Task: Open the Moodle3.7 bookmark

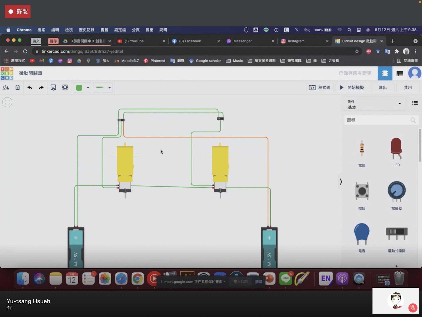Action: coord(127,61)
